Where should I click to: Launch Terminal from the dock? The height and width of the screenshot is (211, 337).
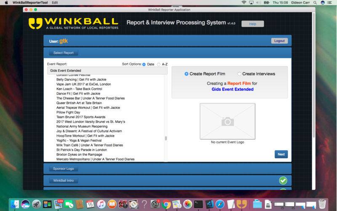198,204
